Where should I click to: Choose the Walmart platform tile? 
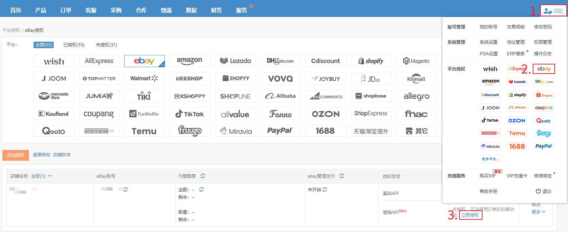pyautogui.click(x=144, y=78)
